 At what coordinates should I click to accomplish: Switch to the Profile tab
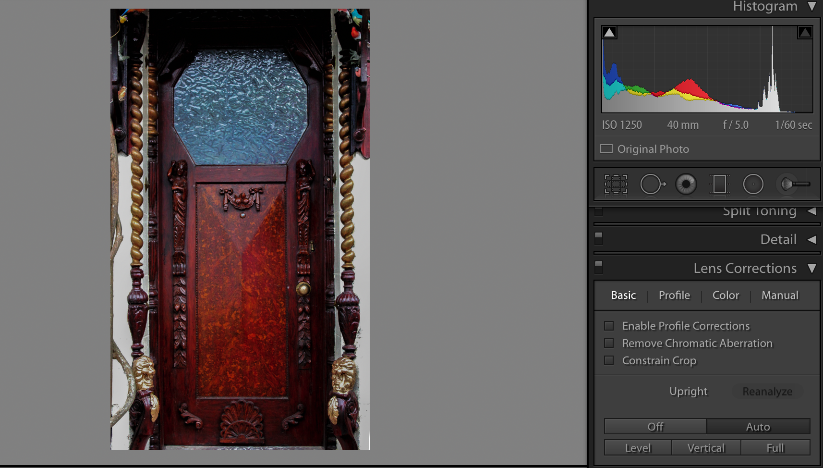[674, 295]
